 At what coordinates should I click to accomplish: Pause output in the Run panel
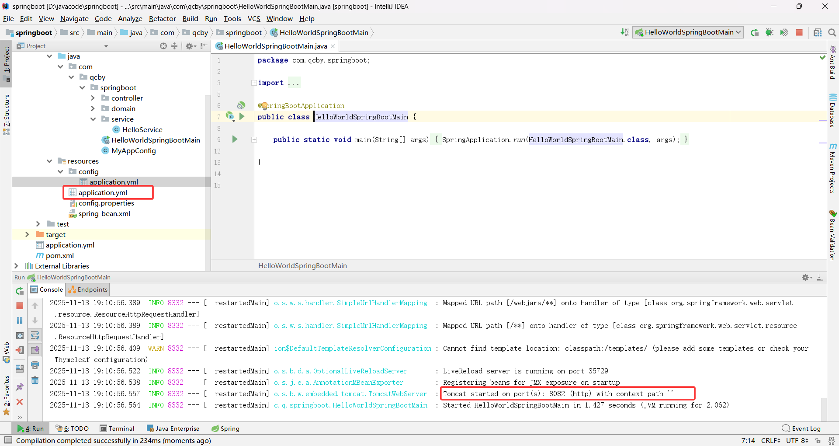20,321
